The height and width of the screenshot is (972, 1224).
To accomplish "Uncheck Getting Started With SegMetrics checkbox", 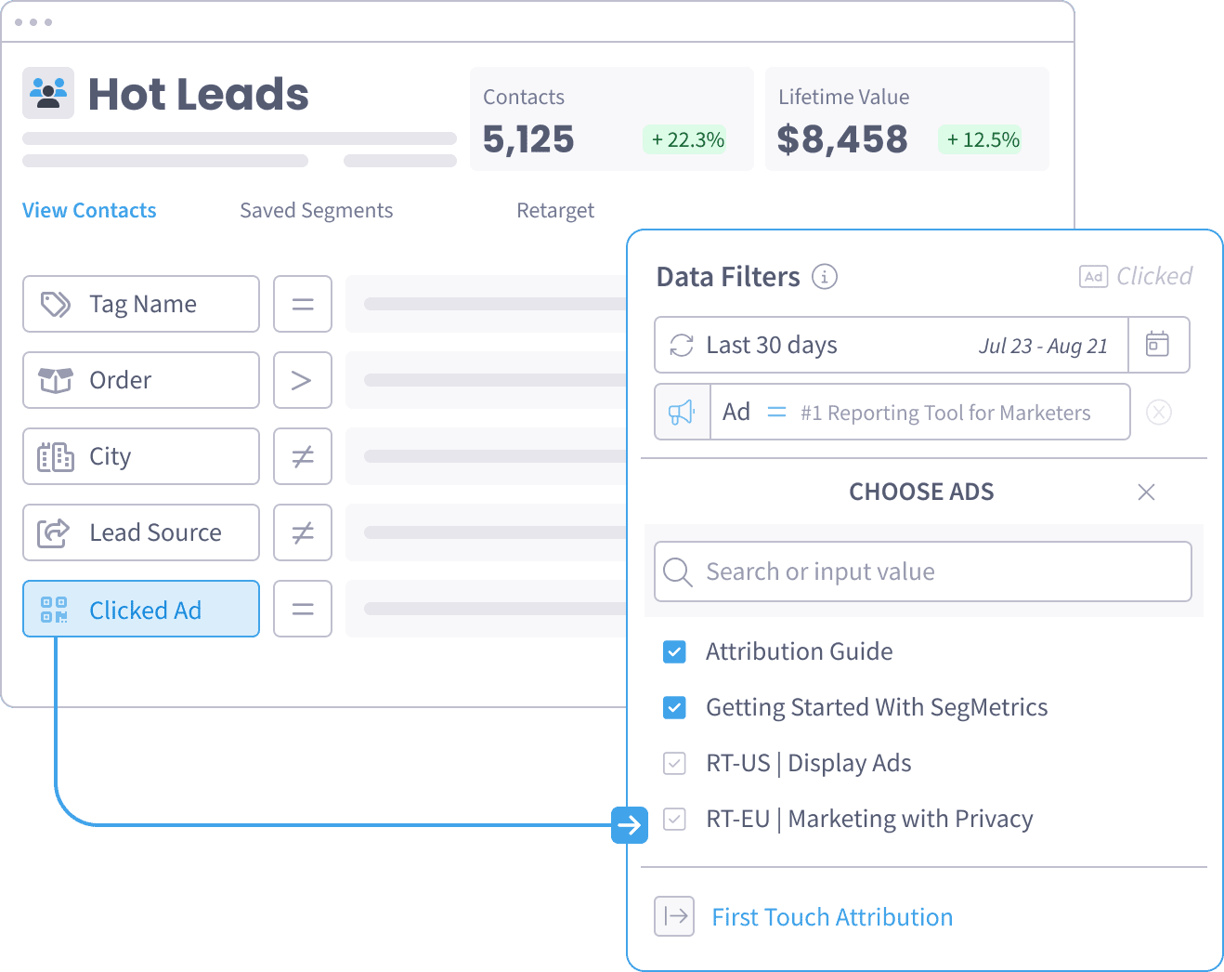I will coord(675,708).
